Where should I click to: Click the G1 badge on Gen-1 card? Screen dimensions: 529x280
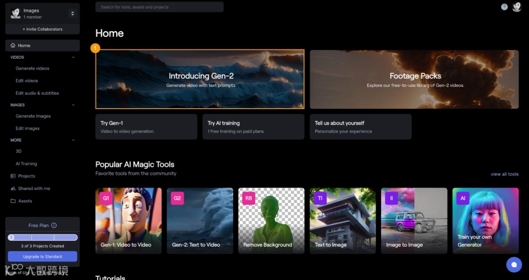pos(106,198)
